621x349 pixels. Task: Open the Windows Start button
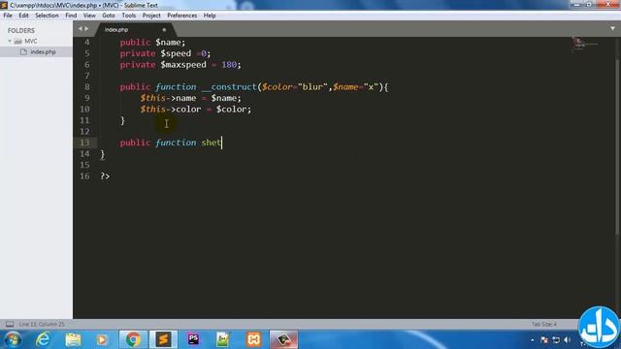pyautogui.click(x=13, y=339)
